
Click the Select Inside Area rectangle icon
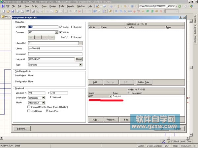66,11
